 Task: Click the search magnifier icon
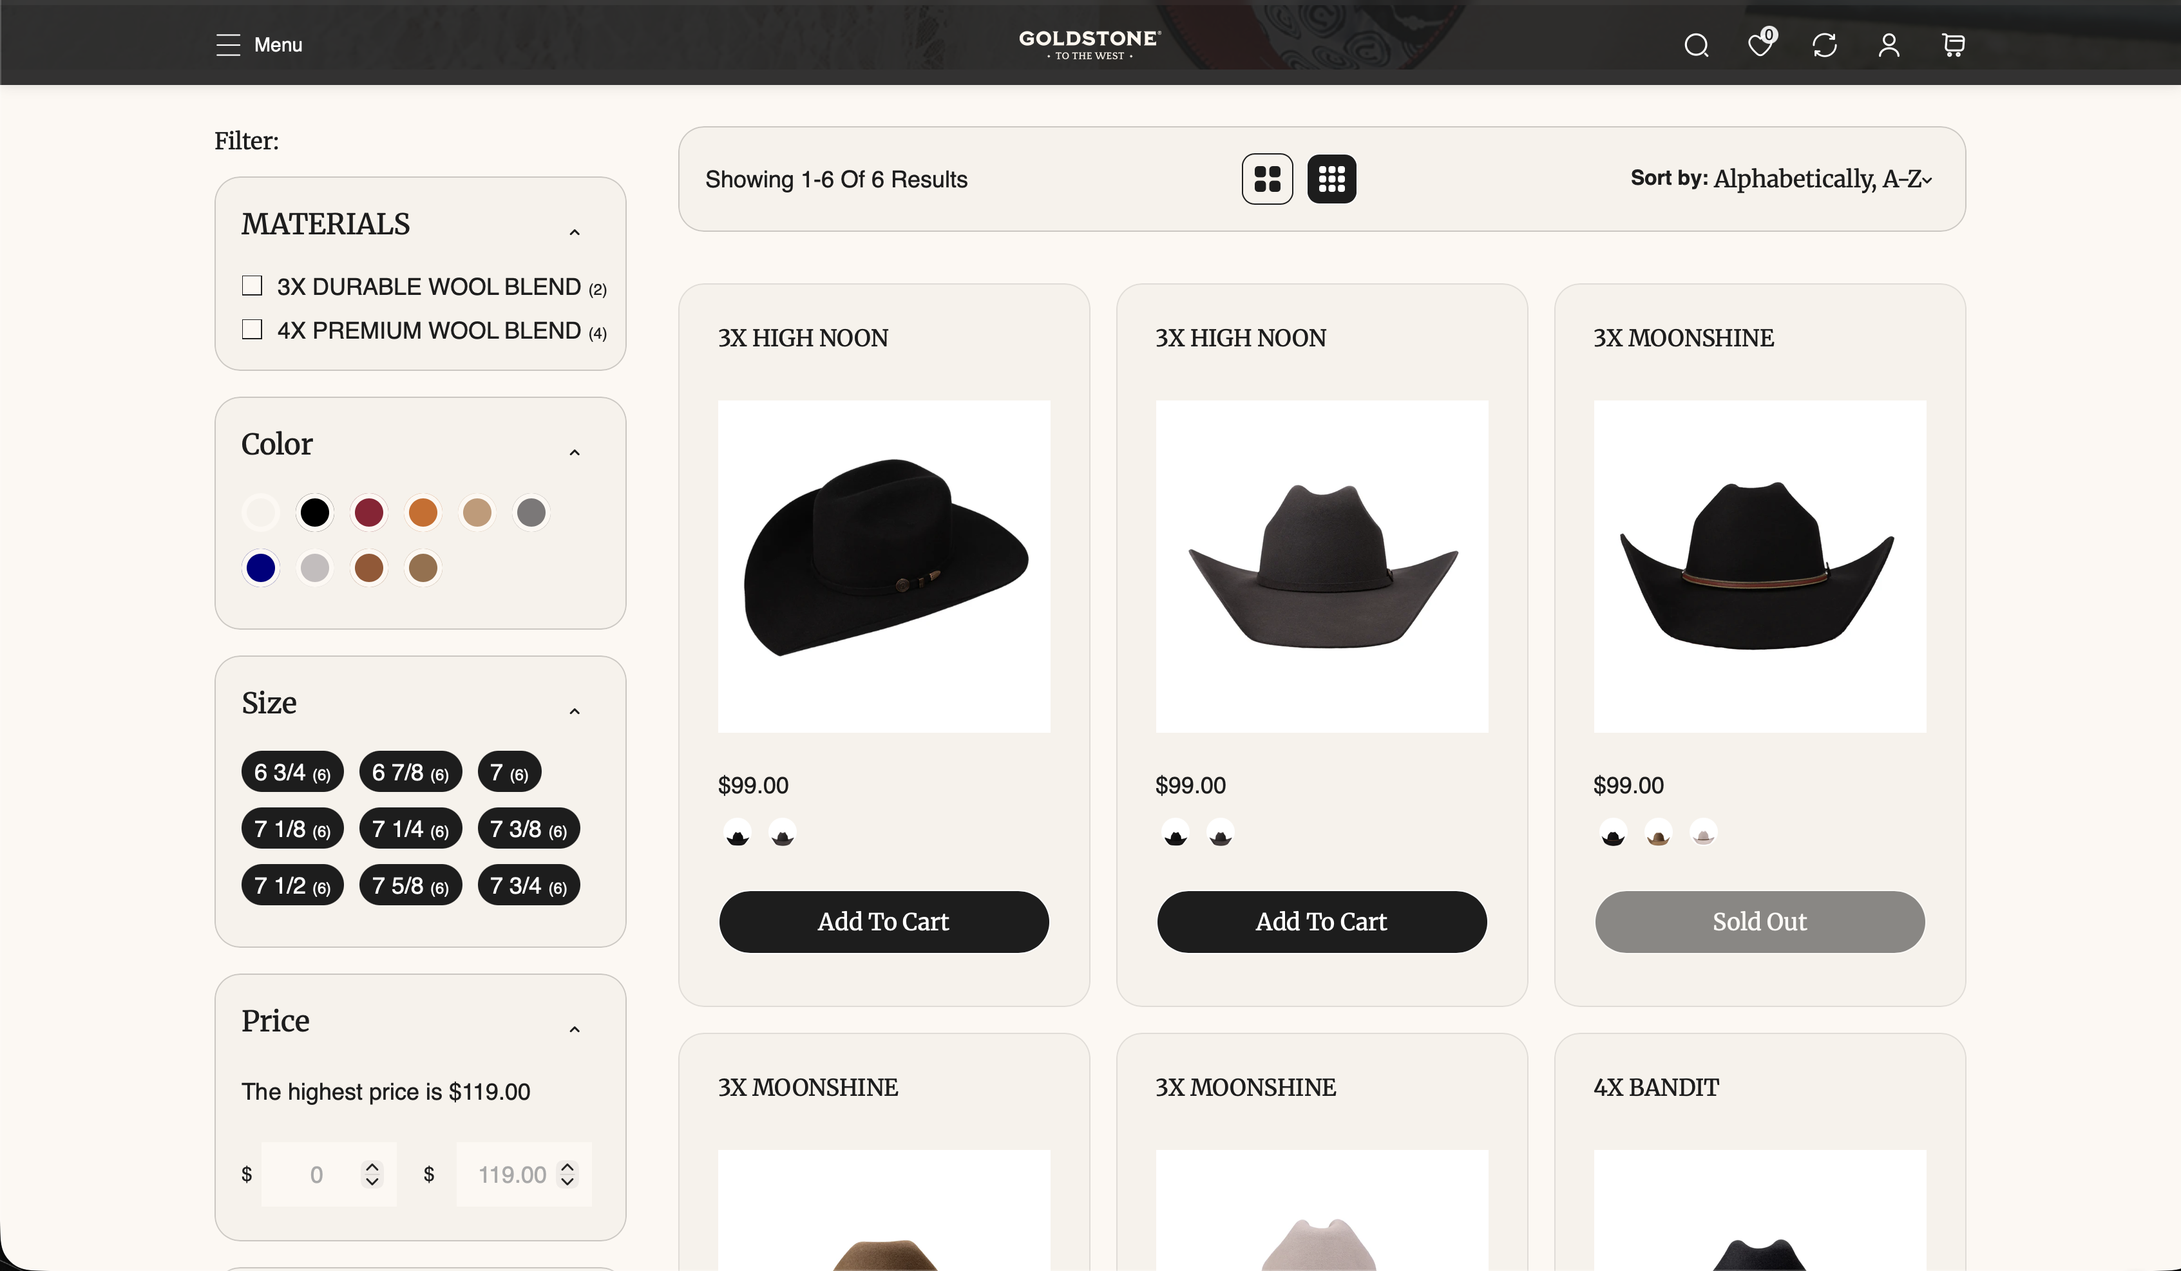[x=1697, y=45]
